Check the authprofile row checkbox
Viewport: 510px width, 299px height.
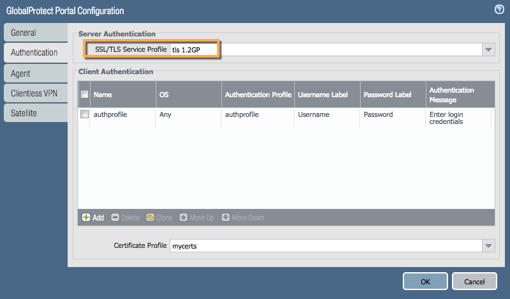tap(84, 114)
